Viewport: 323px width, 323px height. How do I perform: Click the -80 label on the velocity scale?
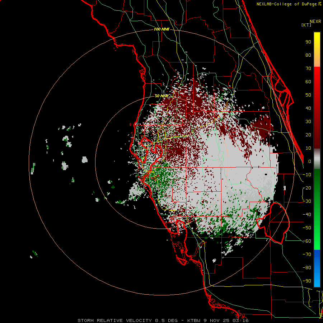[307, 268]
